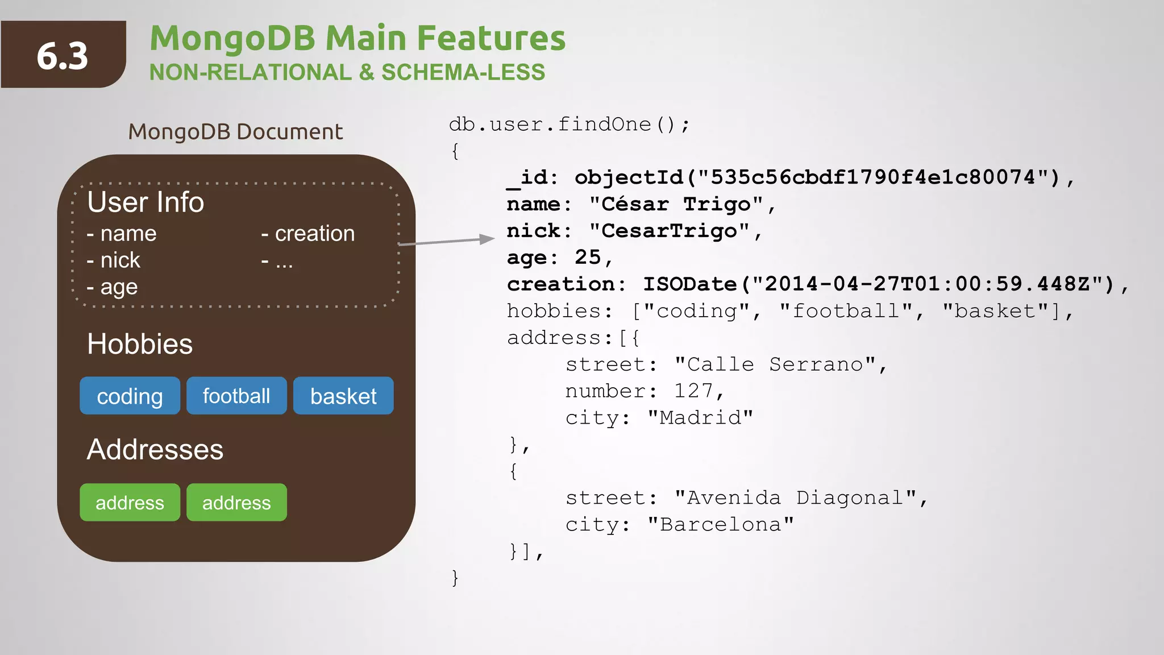Click the MongoDB Main Features title
Viewport: 1164px width, 655px height.
pos(357,38)
